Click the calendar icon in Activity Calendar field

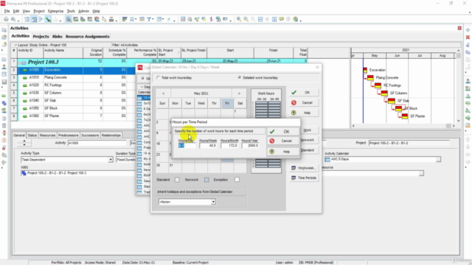pos(327,159)
